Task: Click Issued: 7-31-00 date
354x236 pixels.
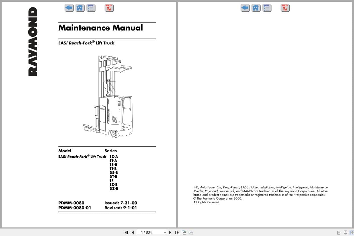Action: coord(121,203)
